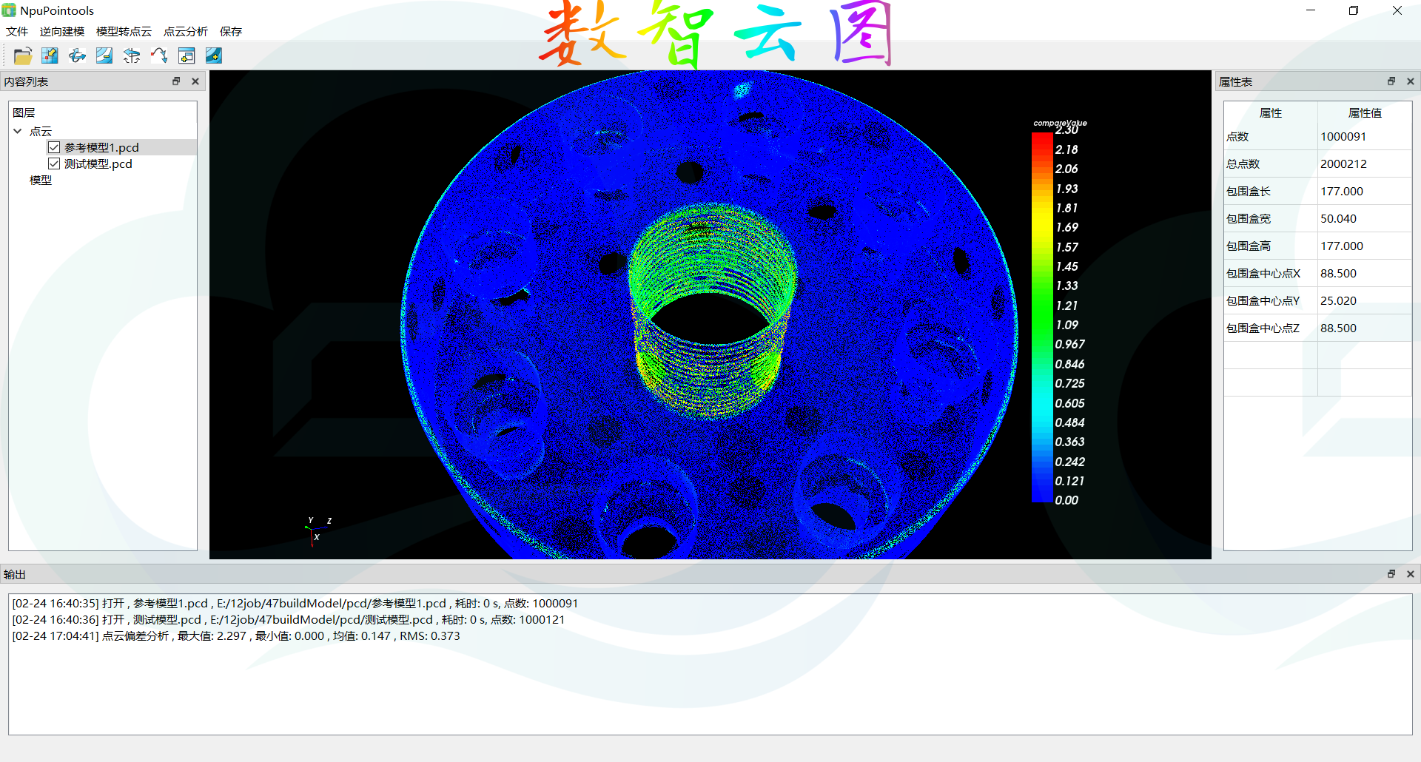Click the rotate-around-axis toolbar icon

132,55
